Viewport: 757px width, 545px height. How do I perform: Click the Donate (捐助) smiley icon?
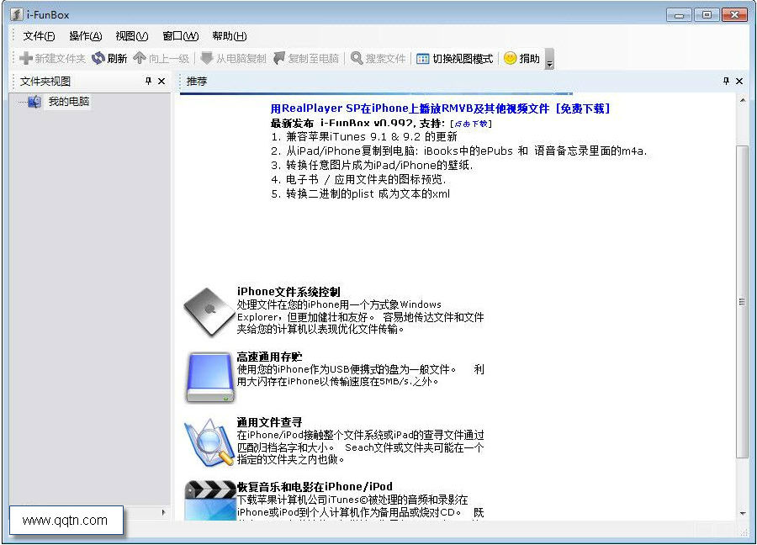pos(510,59)
